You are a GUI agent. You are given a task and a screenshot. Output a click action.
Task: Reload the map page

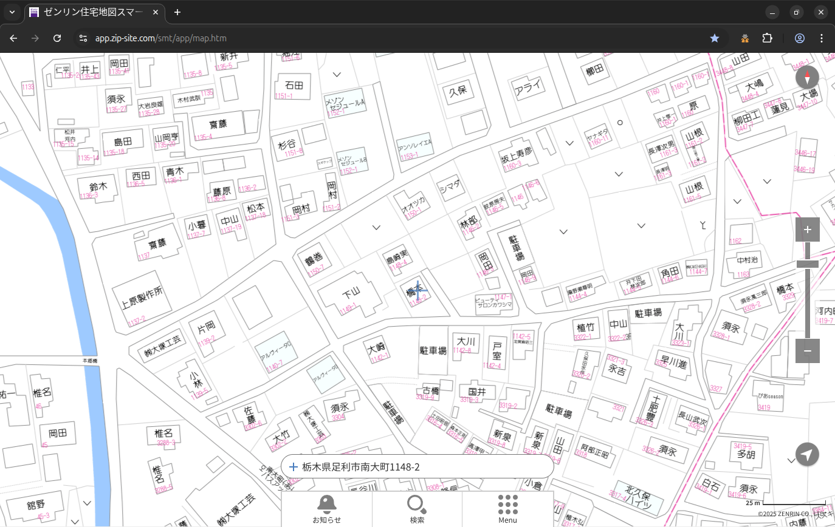click(x=57, y=38)
